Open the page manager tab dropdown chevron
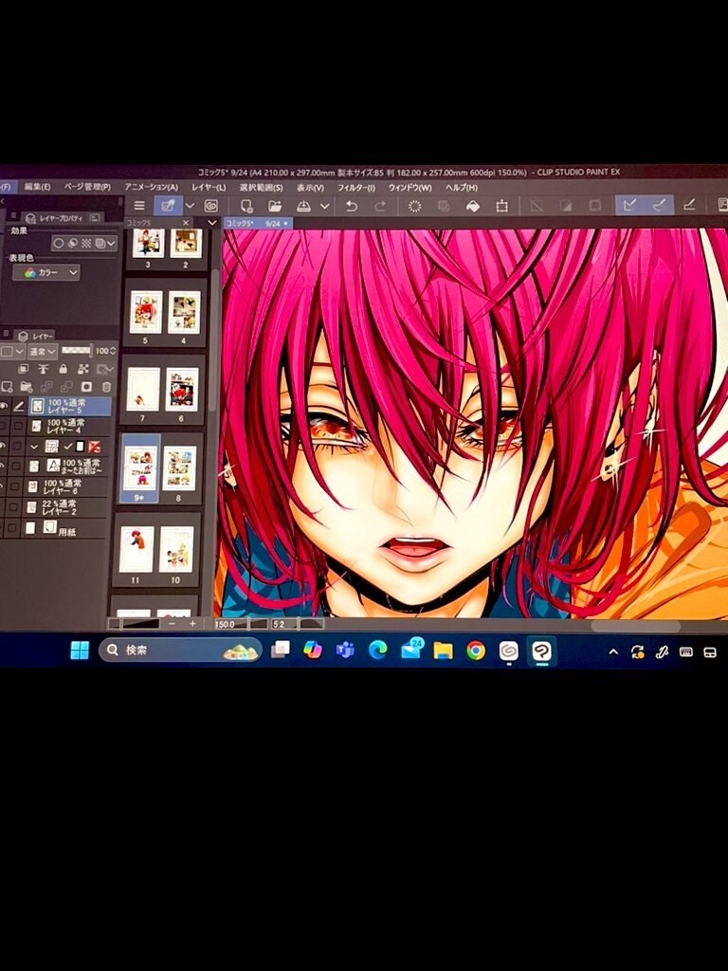 click(x=212, y=222)
